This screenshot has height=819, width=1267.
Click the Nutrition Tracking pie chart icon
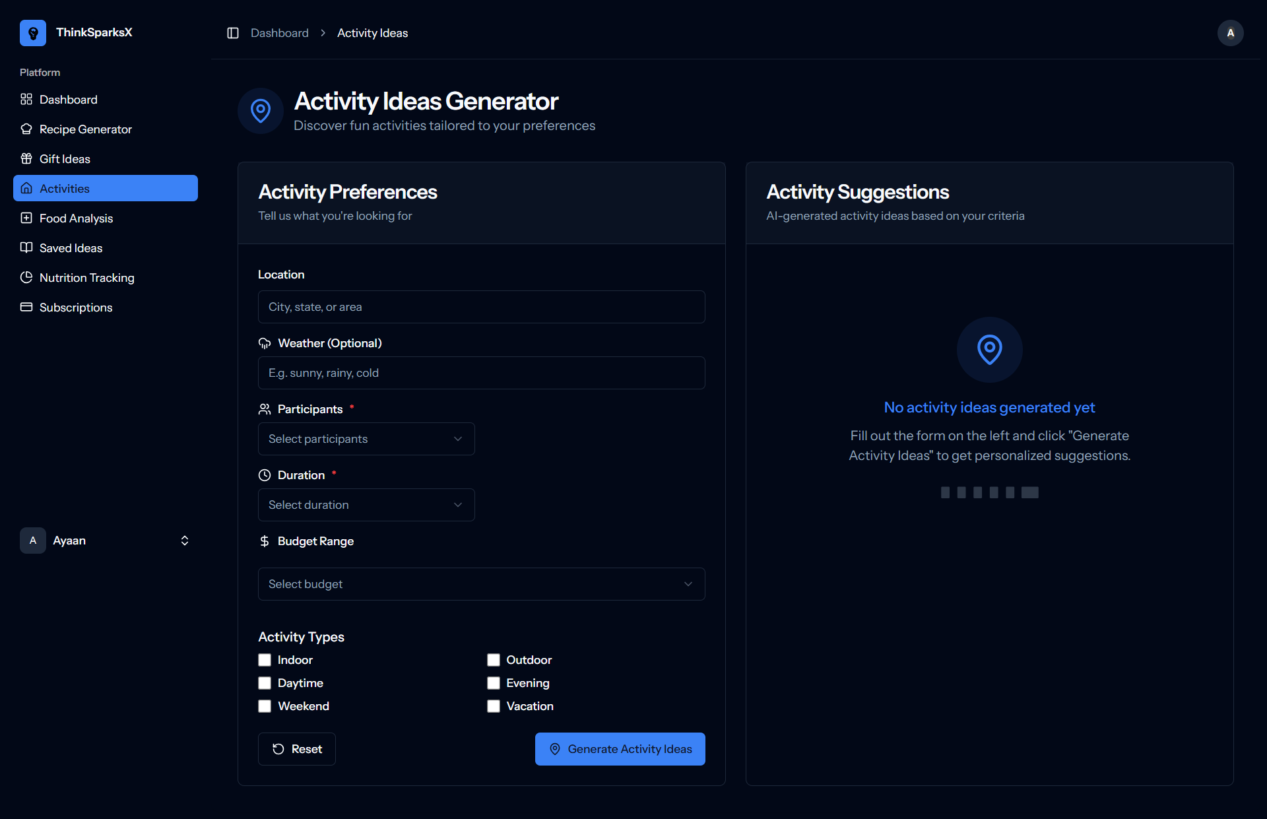click(x=26, y=278)
